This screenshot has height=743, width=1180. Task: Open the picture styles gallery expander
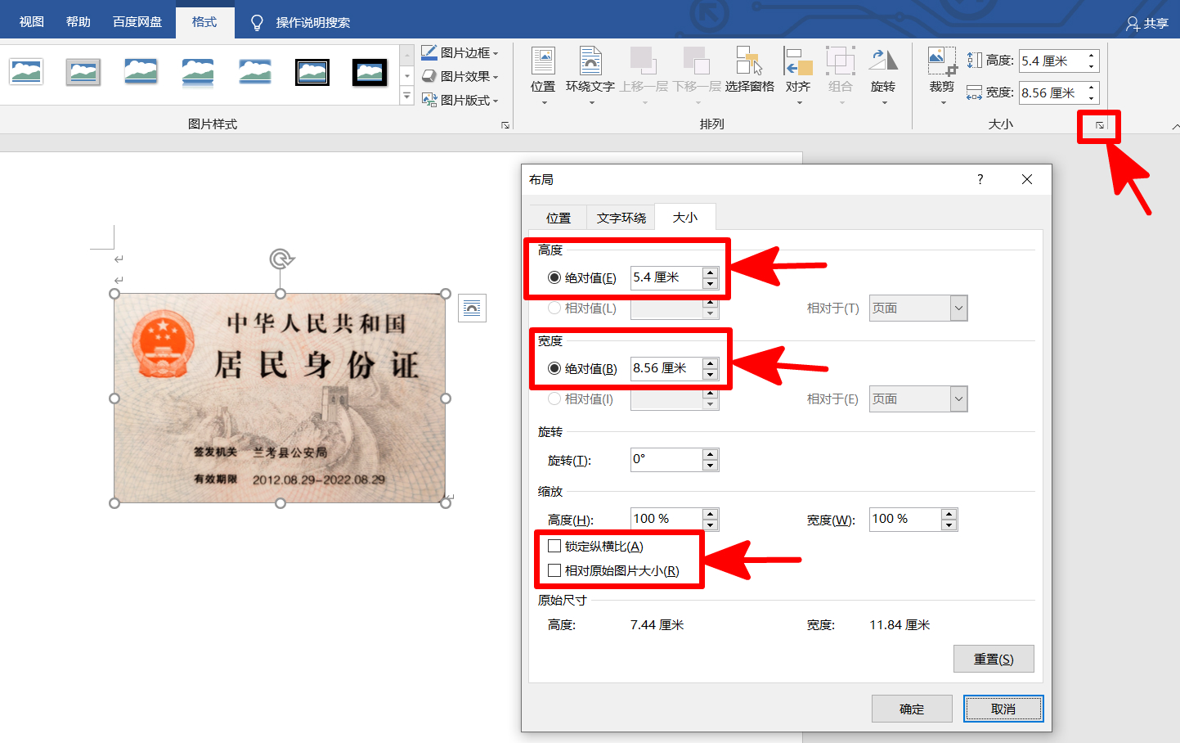(406, 96)
